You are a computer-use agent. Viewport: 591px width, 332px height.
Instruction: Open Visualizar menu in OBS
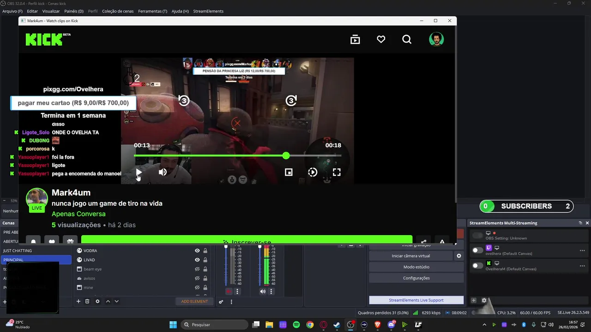(51, 11)
